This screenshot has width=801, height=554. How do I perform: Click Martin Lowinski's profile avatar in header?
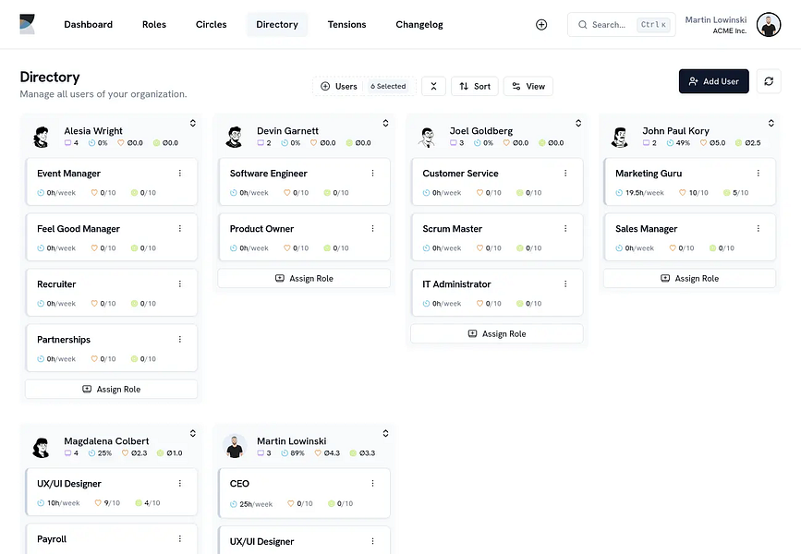(x=769, y=25)
